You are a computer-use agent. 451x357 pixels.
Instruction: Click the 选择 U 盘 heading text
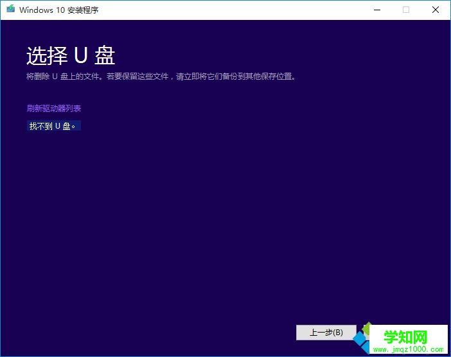tap(71, 55)
